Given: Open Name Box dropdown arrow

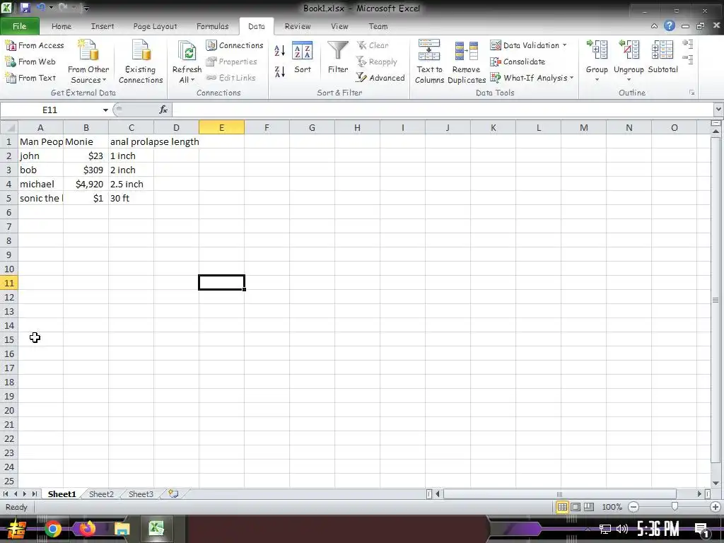Looking at the screenshot, I should click(x=105, y=110).
